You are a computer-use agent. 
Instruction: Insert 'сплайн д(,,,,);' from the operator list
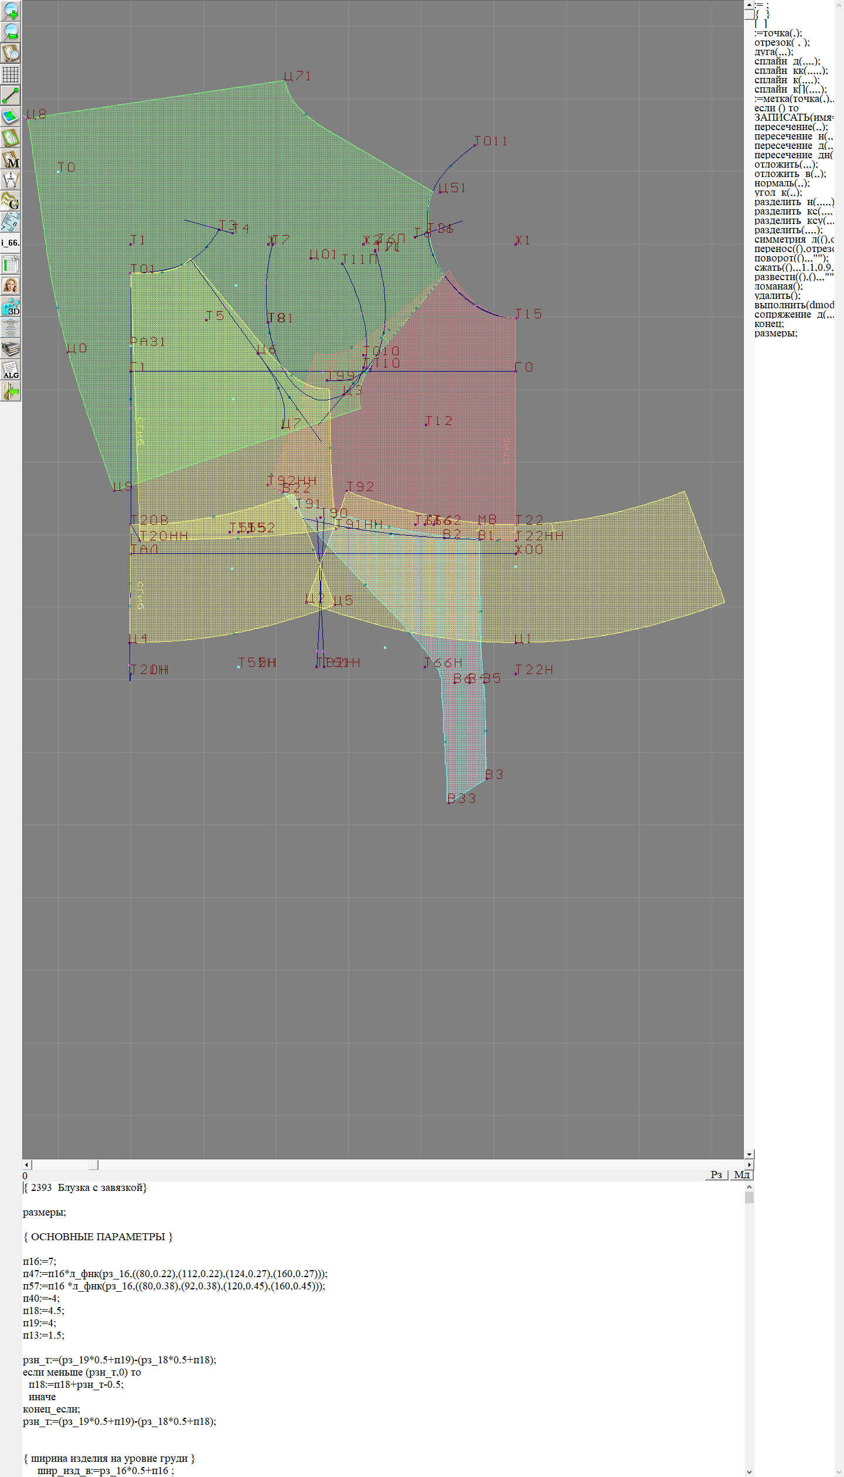(x=787, y=62)
